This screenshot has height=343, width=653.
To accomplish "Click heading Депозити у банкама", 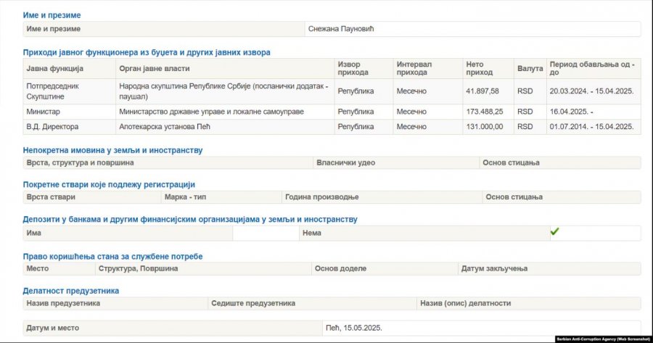I will point(190,220).
